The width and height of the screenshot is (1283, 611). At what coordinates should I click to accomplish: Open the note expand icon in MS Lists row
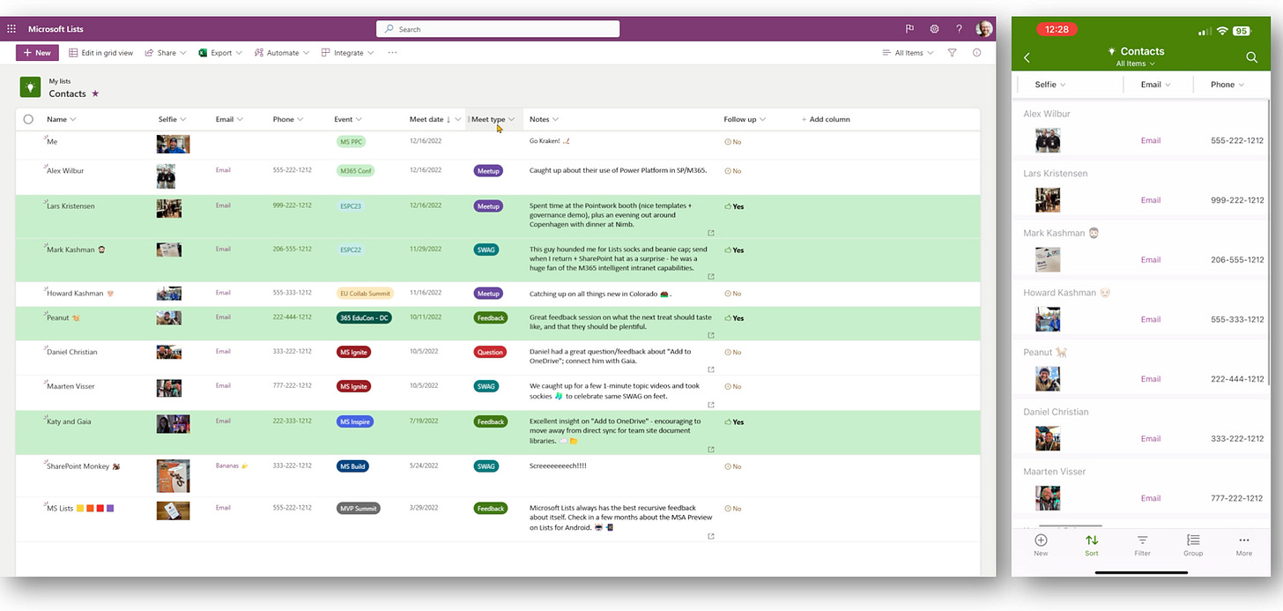click(x=711, y=536)
